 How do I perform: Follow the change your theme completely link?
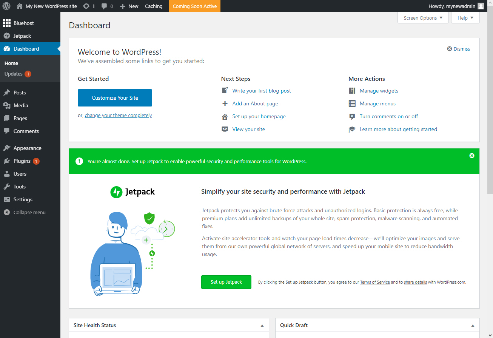point(118,116)
